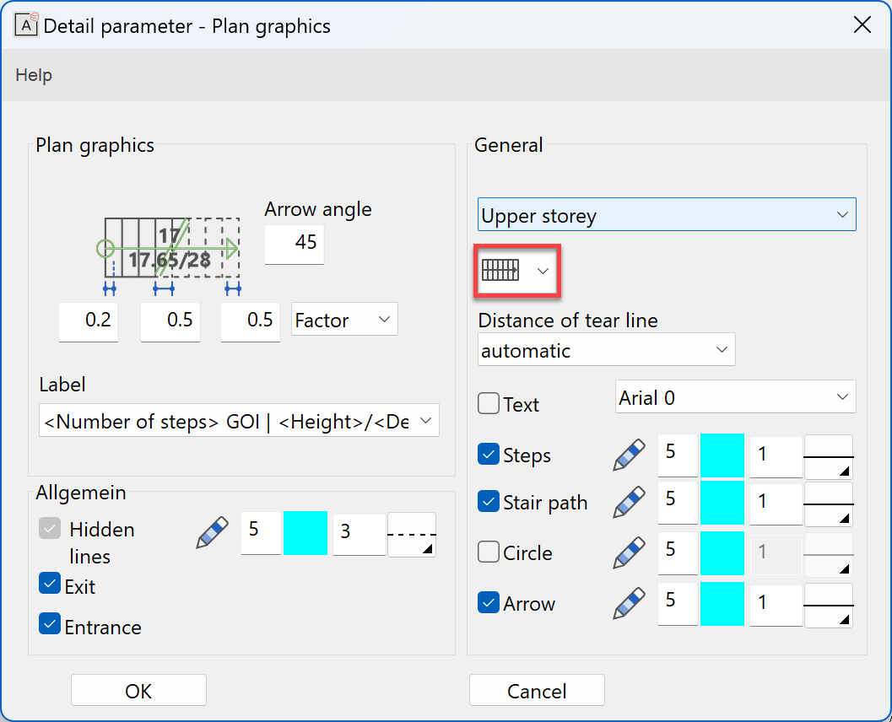Open the linetype selector for the Steps row
This screenshot has width=892, height=722.
pos(829,455)
